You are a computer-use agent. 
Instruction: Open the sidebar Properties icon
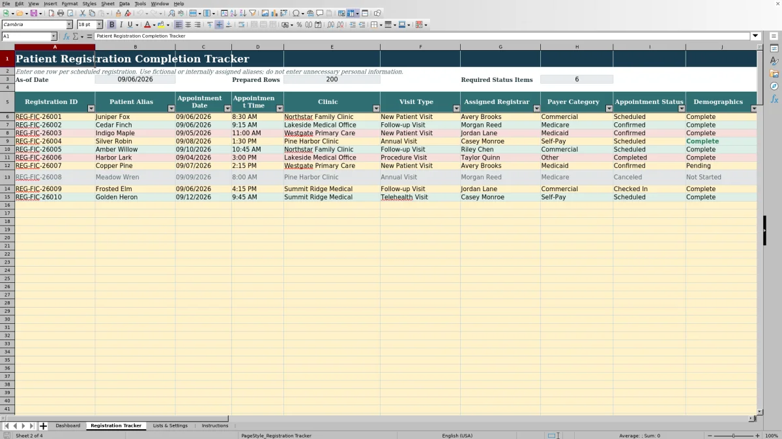pyautogui.click(x=774, y=49)
